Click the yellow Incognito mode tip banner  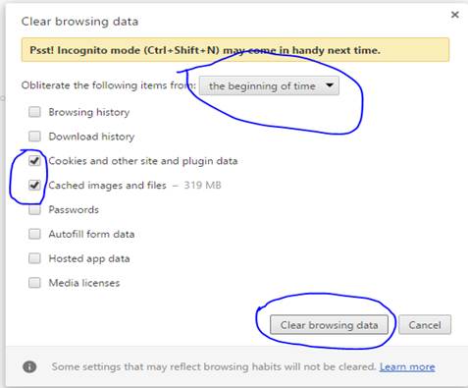235,50
